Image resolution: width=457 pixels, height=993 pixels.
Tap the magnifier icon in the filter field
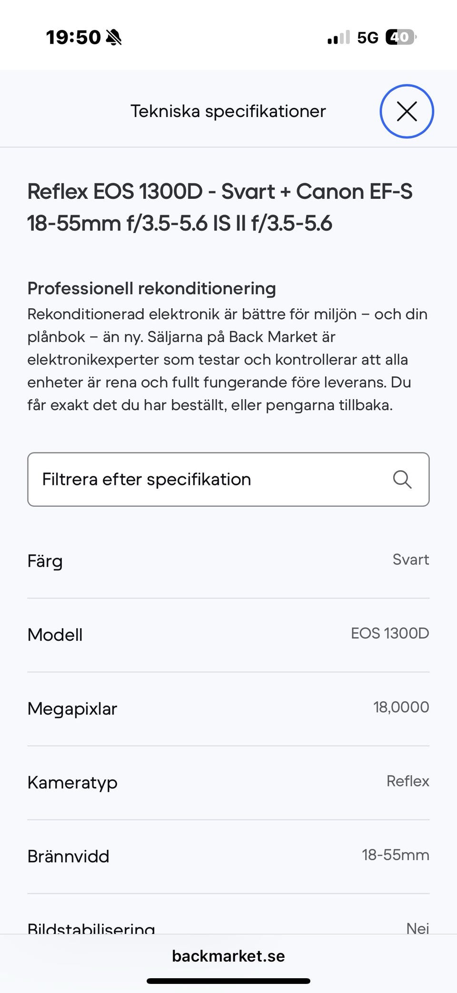402,479
